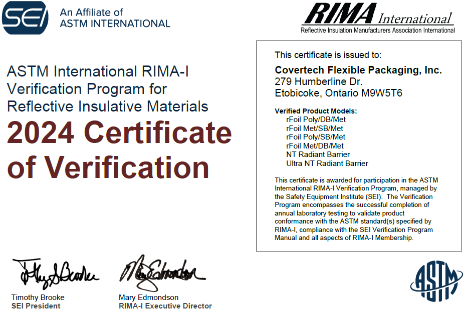This screenshot has height=324, width=464.
Task: Click the Reflective Insulation Manufacturers Association tagline
Action: coord(377,30)
